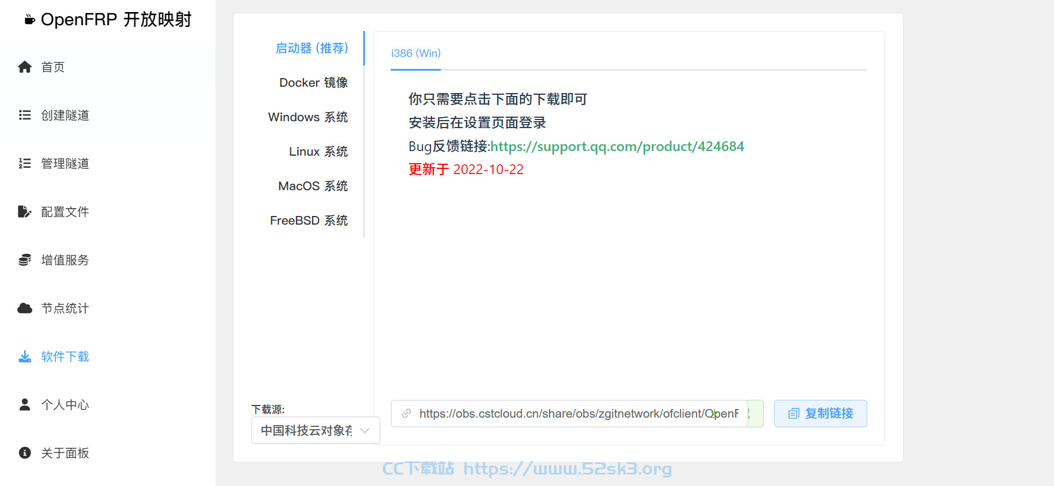The width and height of the screenshot is (1054, 486).
Task: Click the OpenFRP 开放映射 title
Action: pyautogui.click(x=116, y=20)
